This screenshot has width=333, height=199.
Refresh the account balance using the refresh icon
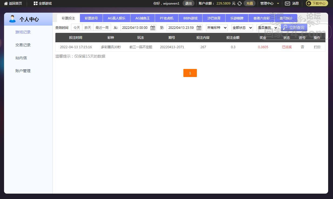coord(239,4)
